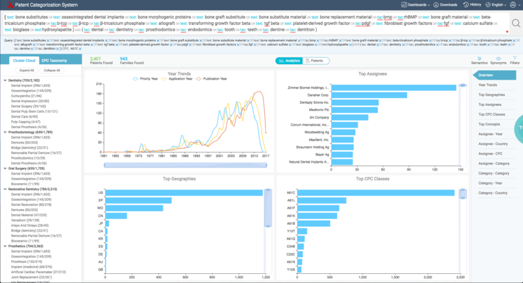Click the Expand All button
Screen dimensions: 523x283
pyautogui.click(x=27, y=70)
